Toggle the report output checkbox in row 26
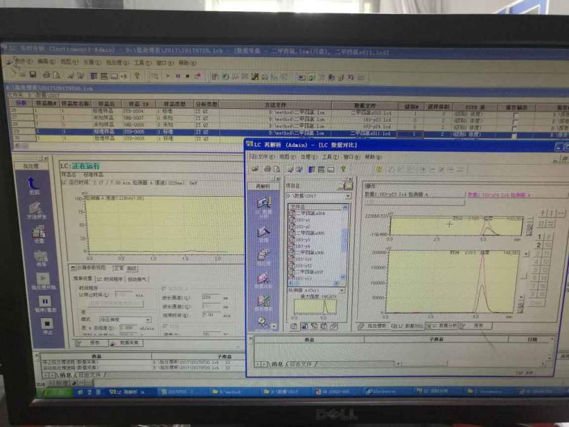569x427 pixels. click(515, 115)
